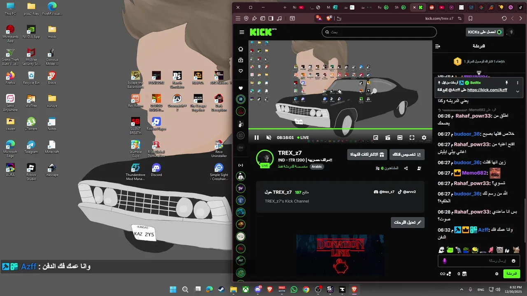This screenshot has width=527, height=296.
Task: Enter fullscreen on the stream player
Action: [x=412, y=138]
